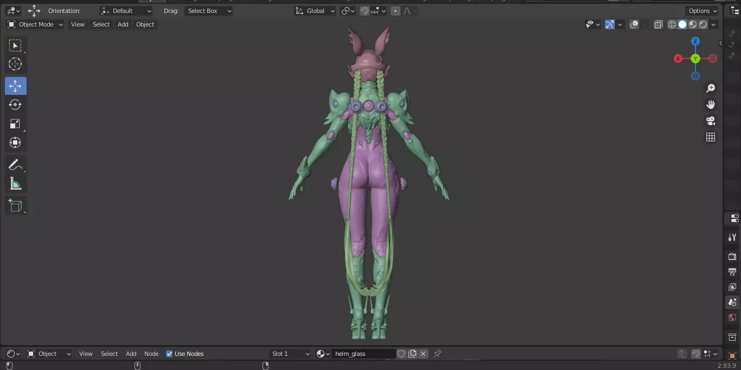Select the Select Box tool

click(x=15, y=46)
